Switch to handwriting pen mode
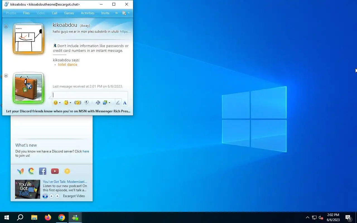The height and width of the screenshot is (223, 357). [118, 103]
